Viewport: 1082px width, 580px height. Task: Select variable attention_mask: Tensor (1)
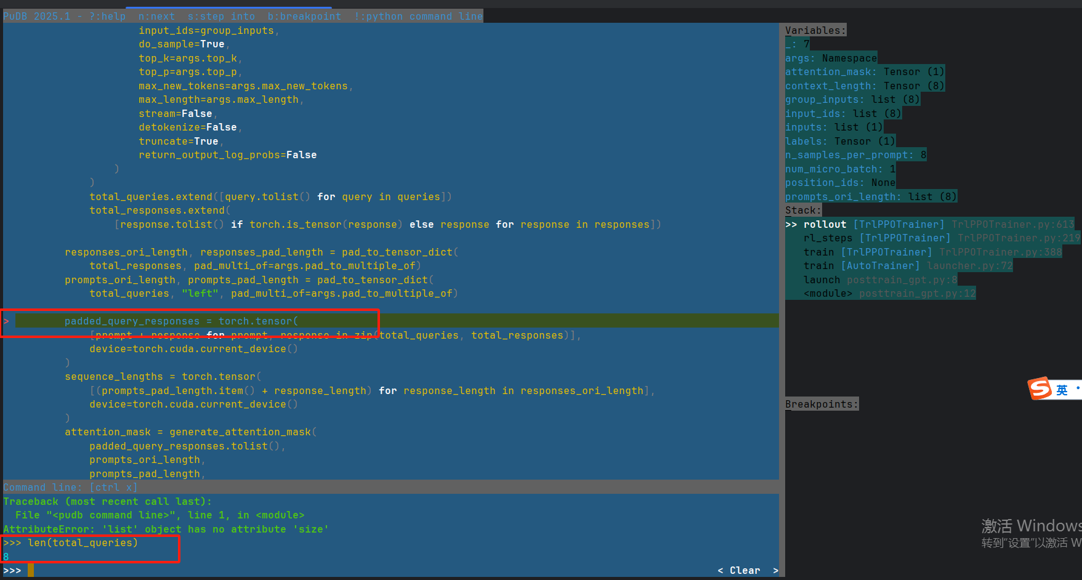point(865,71)
